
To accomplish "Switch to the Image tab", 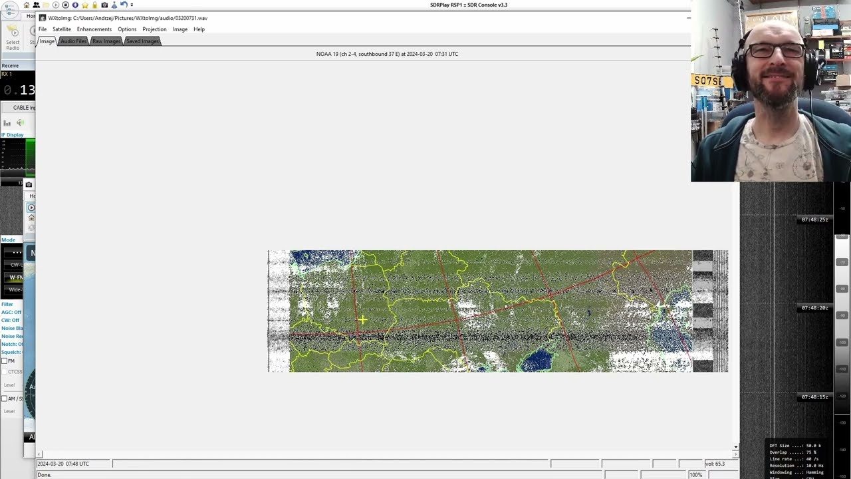I will point(47,41).
